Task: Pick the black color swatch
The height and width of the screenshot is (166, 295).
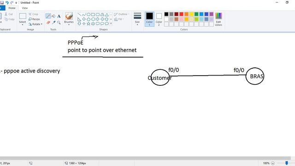Action: click(x=166, y=14)
